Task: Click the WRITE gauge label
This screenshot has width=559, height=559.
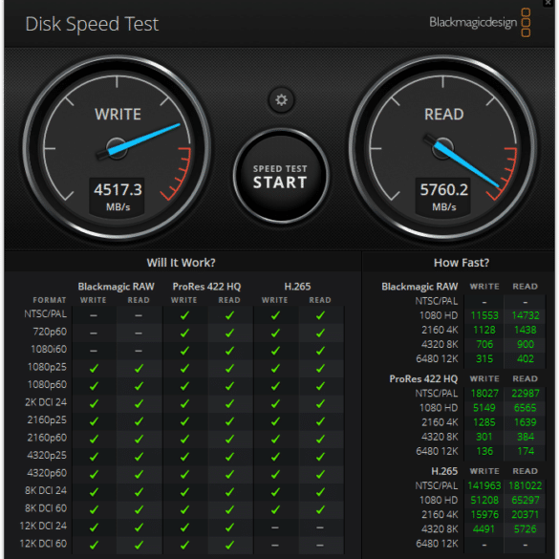Action: coord(118,115)
